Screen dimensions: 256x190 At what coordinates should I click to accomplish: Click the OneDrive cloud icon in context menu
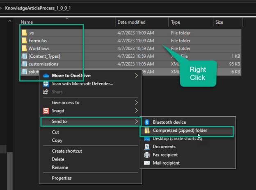[x=46, y=75]
